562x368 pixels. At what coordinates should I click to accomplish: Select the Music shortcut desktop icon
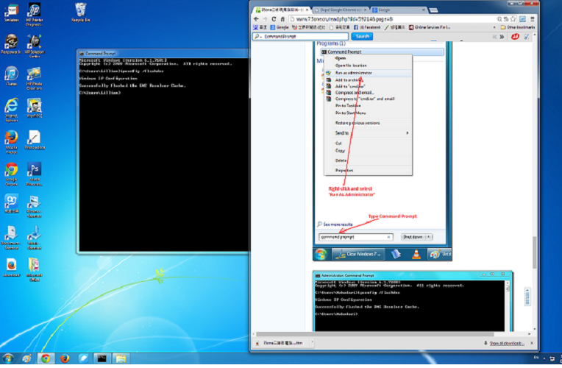34,238
